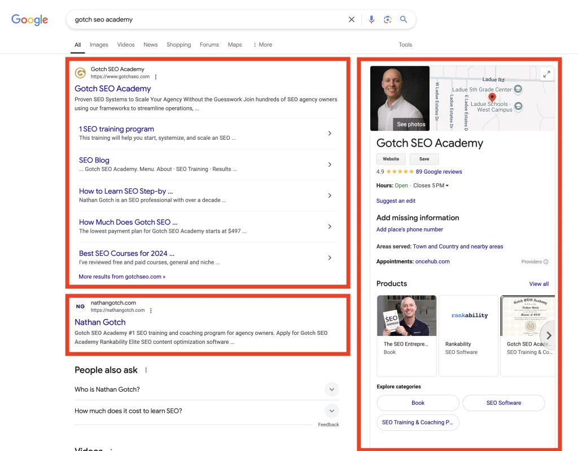Click the Save button in knowledge panel

pos(424,159)
